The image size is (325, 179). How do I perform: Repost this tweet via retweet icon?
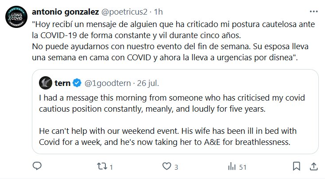[x=101, y=167]
